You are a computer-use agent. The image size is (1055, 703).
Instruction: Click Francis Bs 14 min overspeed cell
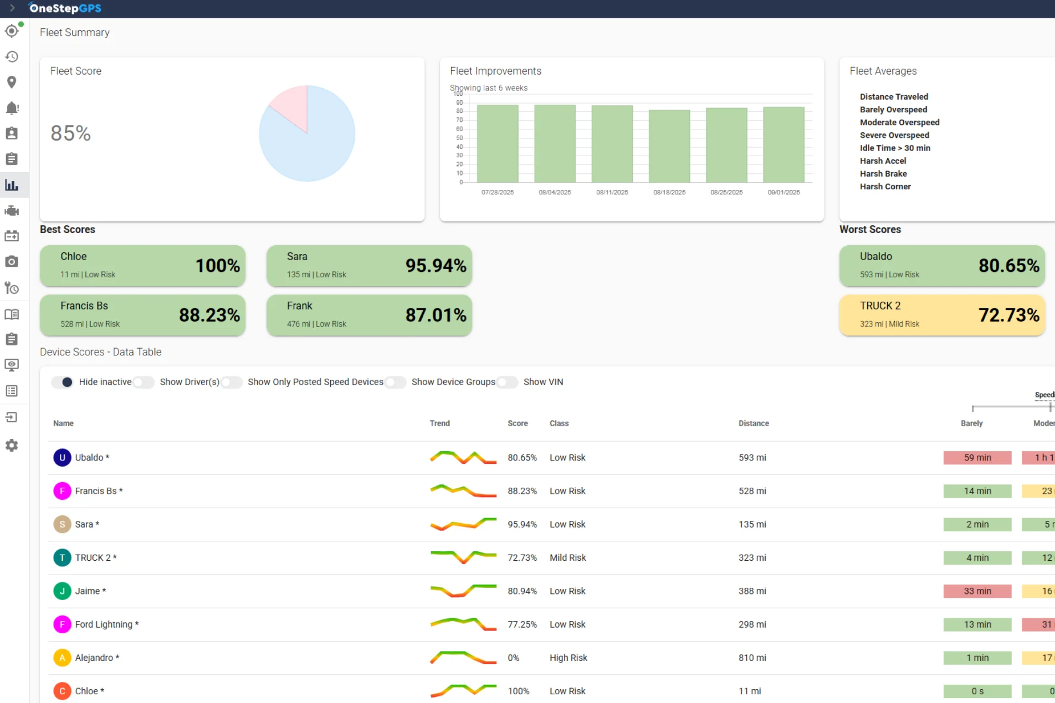[977, 490]
